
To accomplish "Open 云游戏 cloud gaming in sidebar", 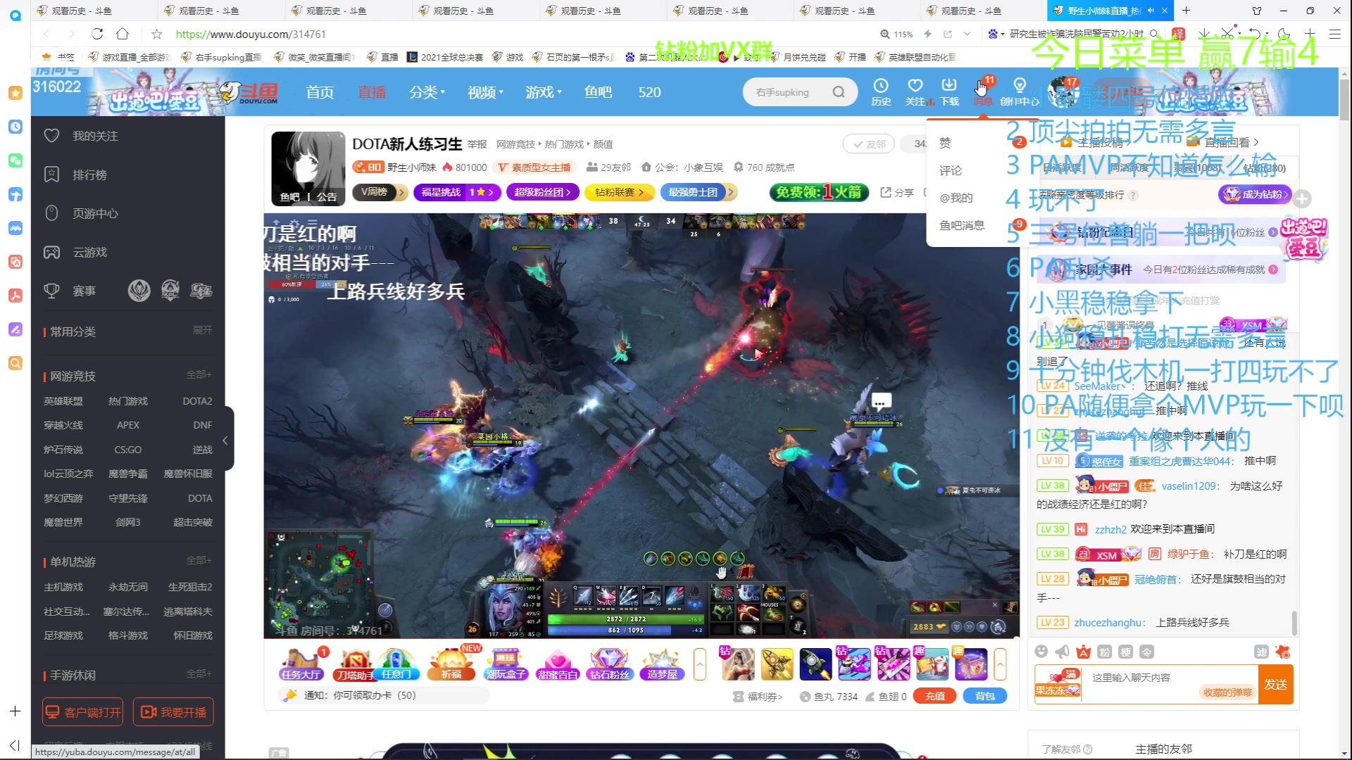I will point(89,252).
